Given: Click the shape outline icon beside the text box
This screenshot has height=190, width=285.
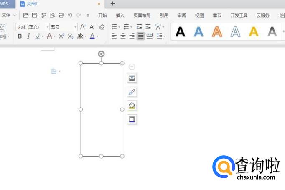Looking at the screenshot, I should (x=132, y=119).
